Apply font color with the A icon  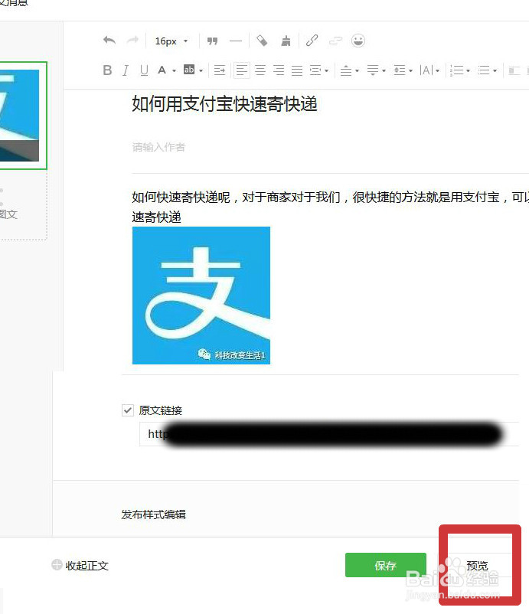(x=162, y=70)
